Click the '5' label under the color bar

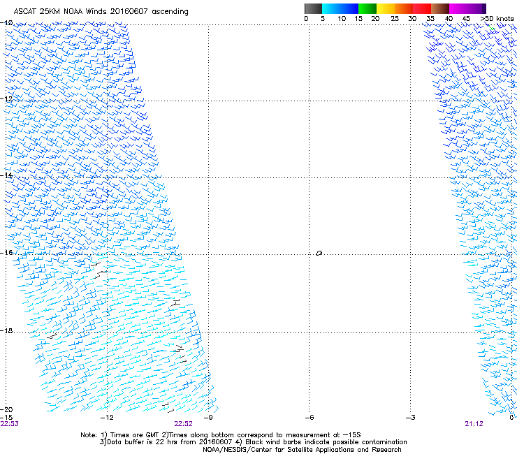pos(323,19)
